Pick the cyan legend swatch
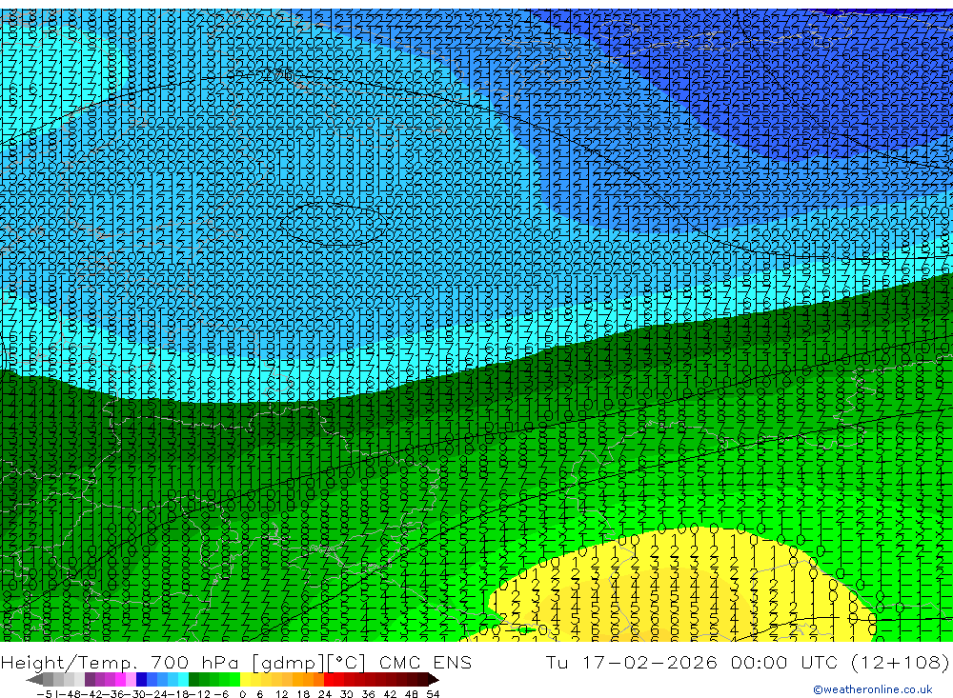 [183, 680]
